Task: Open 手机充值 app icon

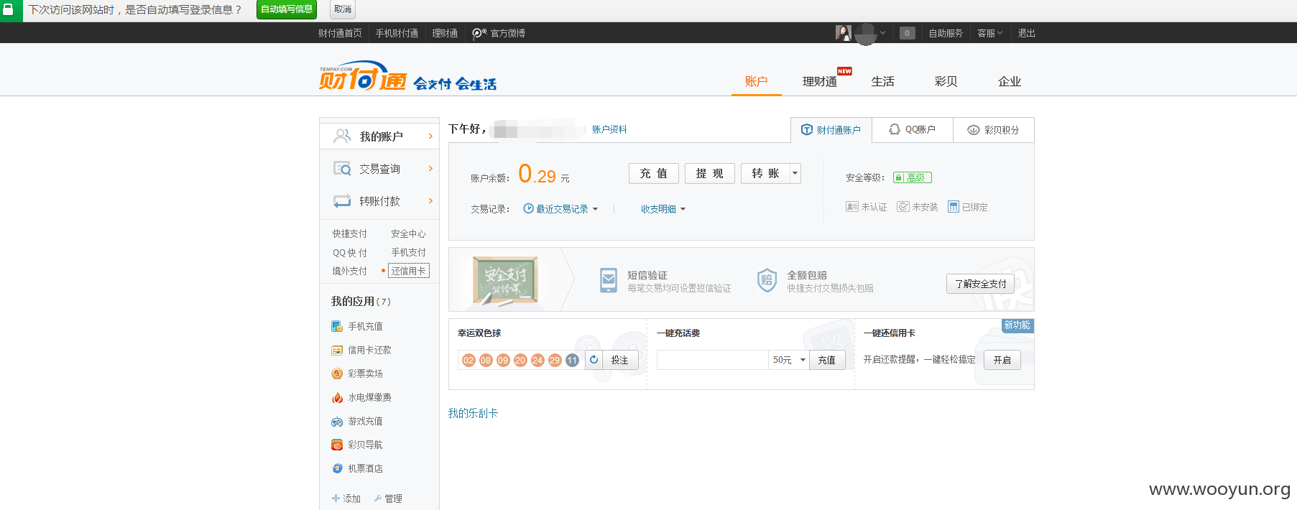Action: [337, 326]
